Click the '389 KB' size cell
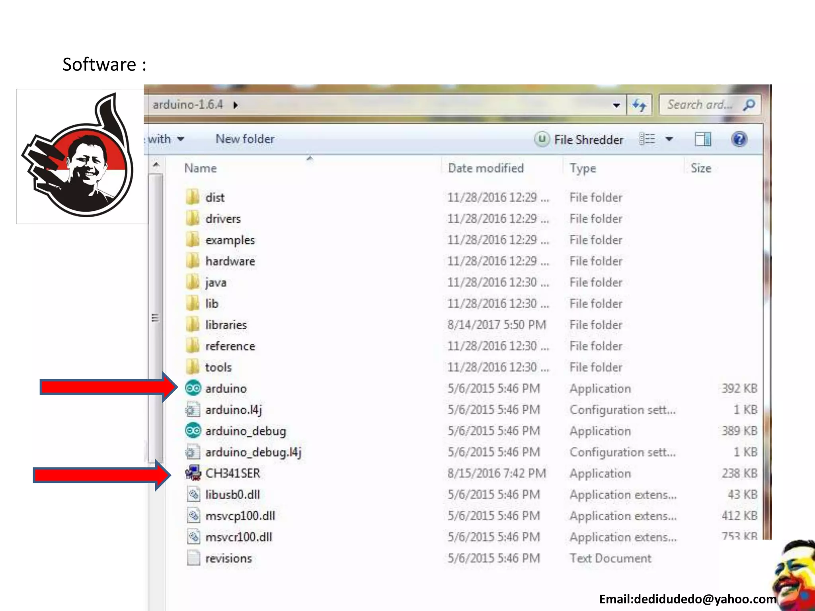The image size is (815, 611). 739,431
